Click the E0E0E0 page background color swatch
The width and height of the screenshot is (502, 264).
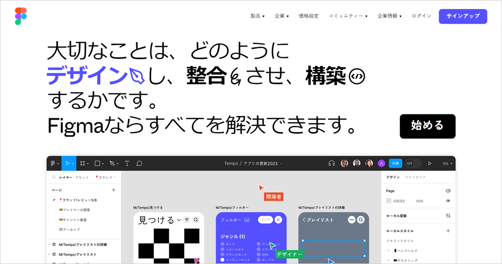click(389, 201)
